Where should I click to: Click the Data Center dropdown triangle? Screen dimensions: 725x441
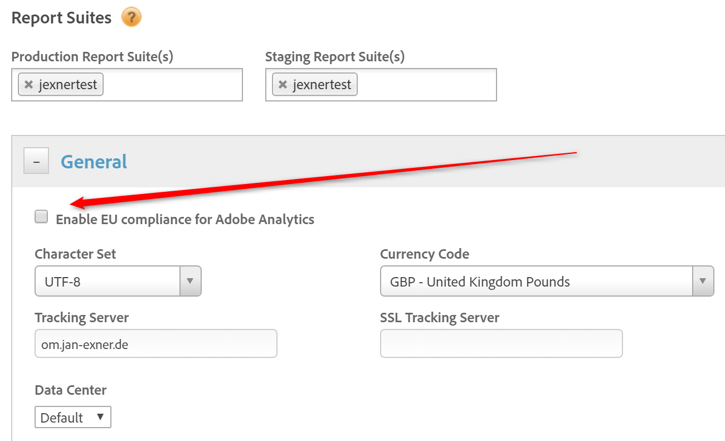100,417
